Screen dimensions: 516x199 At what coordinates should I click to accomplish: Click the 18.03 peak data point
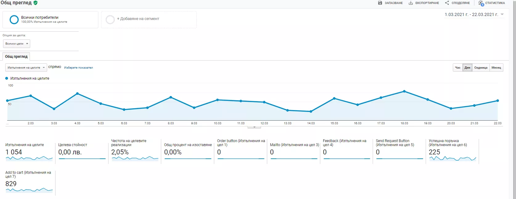[x=404, y=91]
